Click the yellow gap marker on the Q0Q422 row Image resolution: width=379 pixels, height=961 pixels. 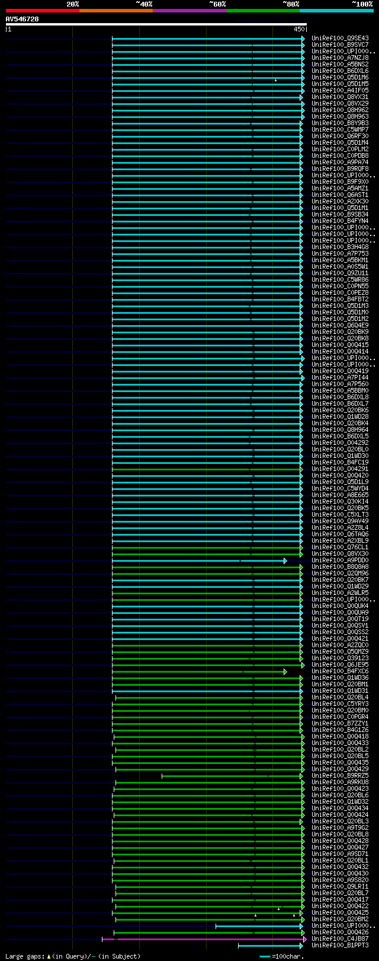[278, 908]
